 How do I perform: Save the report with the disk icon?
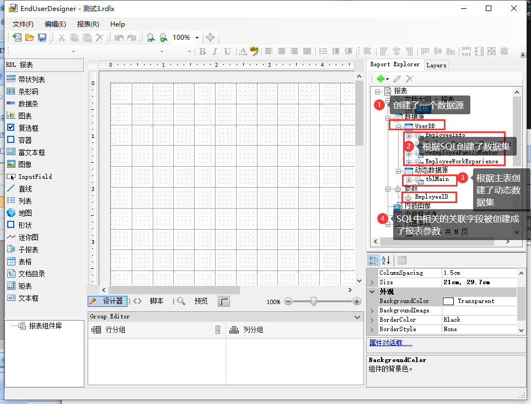[42, 38]
